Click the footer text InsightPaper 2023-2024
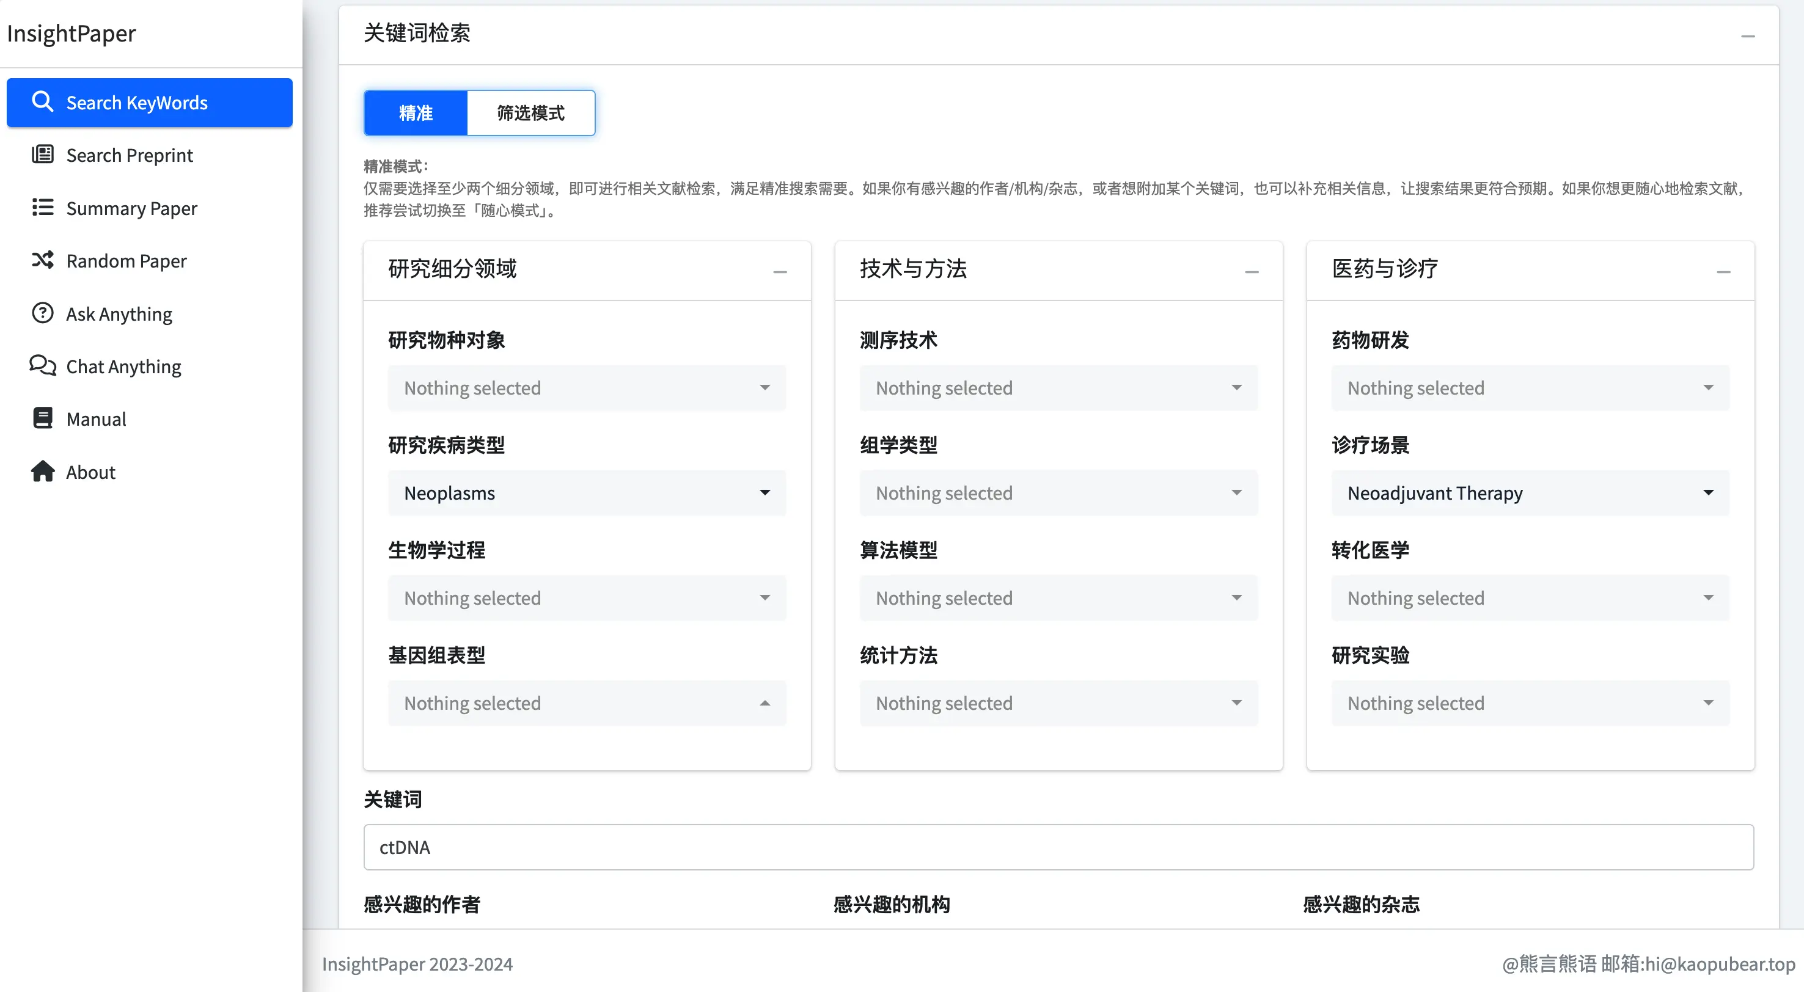 (417, 964)
